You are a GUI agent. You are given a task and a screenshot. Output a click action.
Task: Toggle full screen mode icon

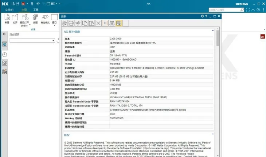point(248,10)
